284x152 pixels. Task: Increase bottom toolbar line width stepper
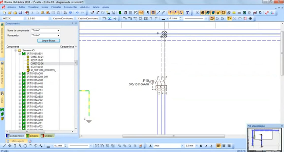65,145
